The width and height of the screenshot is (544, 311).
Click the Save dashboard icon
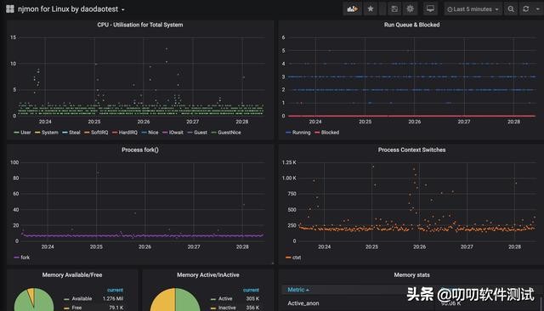coord(394,9)
